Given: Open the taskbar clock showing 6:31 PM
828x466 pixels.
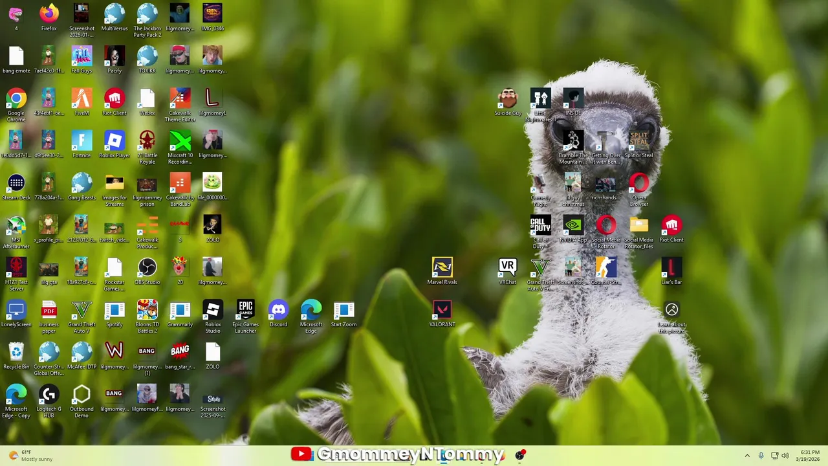Looking at the screenshot, I should coord(809,456).
